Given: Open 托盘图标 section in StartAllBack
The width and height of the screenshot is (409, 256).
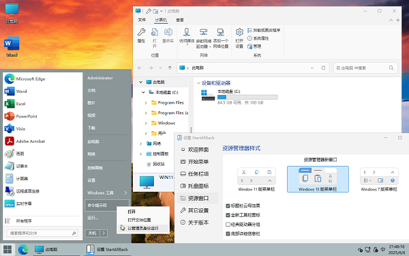Looking at the screenshot, I should coord(198,186).
